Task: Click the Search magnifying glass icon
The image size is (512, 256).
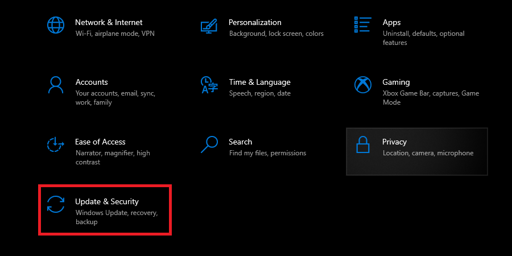Action: coord(209,144)
